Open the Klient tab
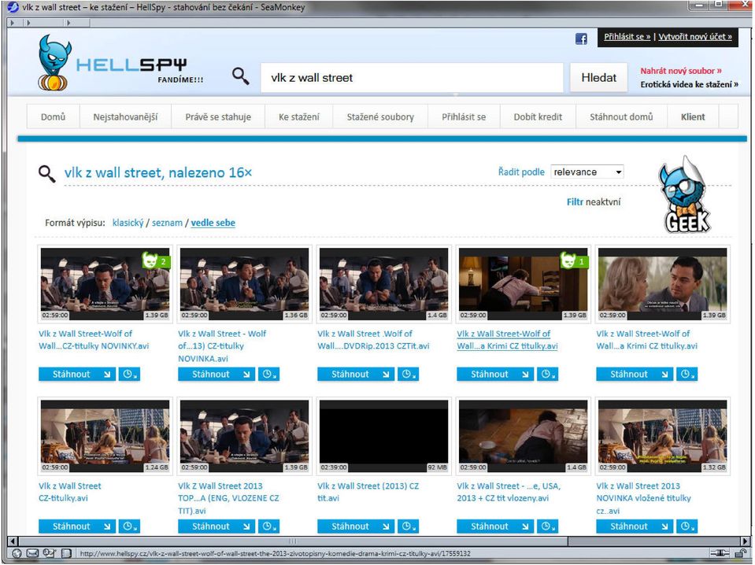Viewport: 755px width, 565px height. click(693, 116)
